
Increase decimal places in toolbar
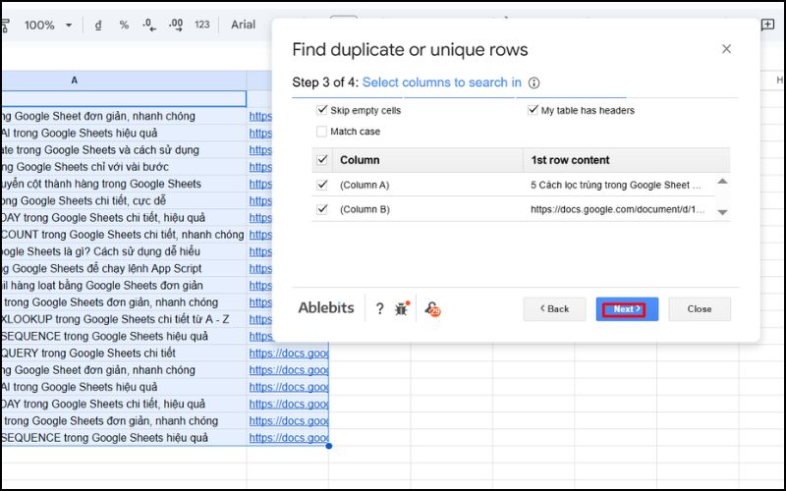click(x=176, y=26)
